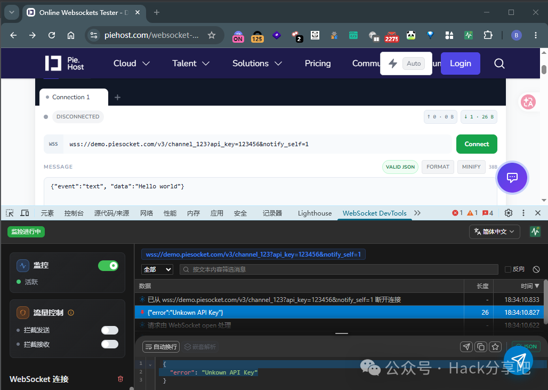Open the 全部 message type dropdown

point(157,269)
